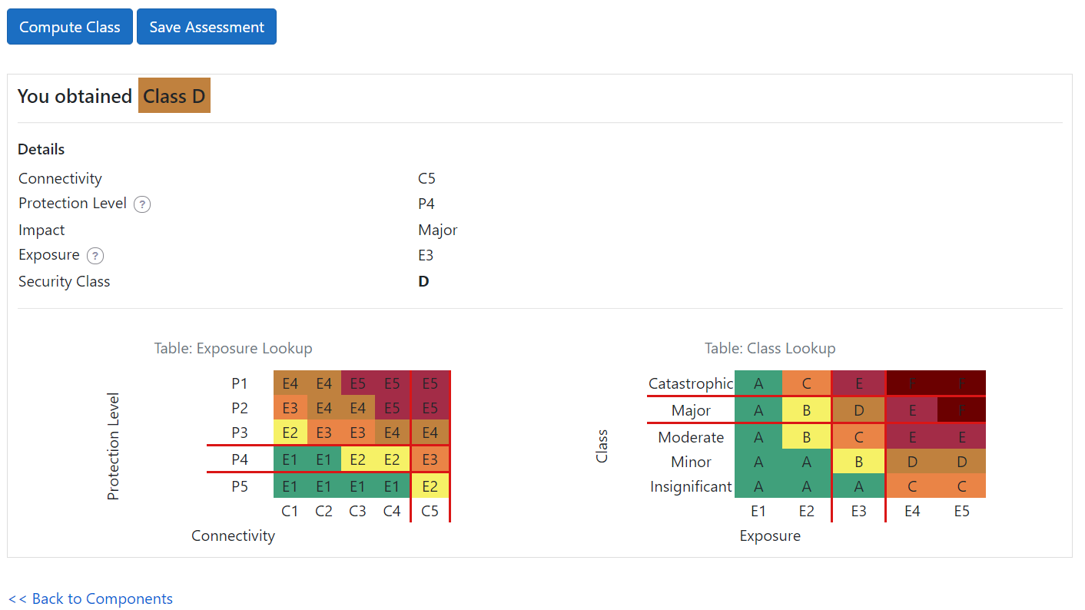Viewport: 1085px width, 610px height.
Task: Click the Table: Class Lookup title
Action: [770, 349]
